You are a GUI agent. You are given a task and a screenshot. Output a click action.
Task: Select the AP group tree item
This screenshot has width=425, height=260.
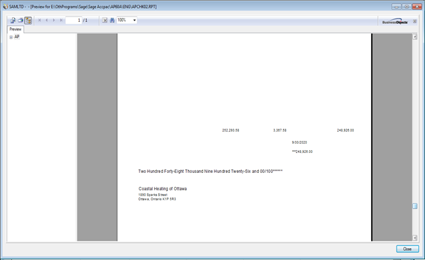pyautogui.click(x=17, y=37)
